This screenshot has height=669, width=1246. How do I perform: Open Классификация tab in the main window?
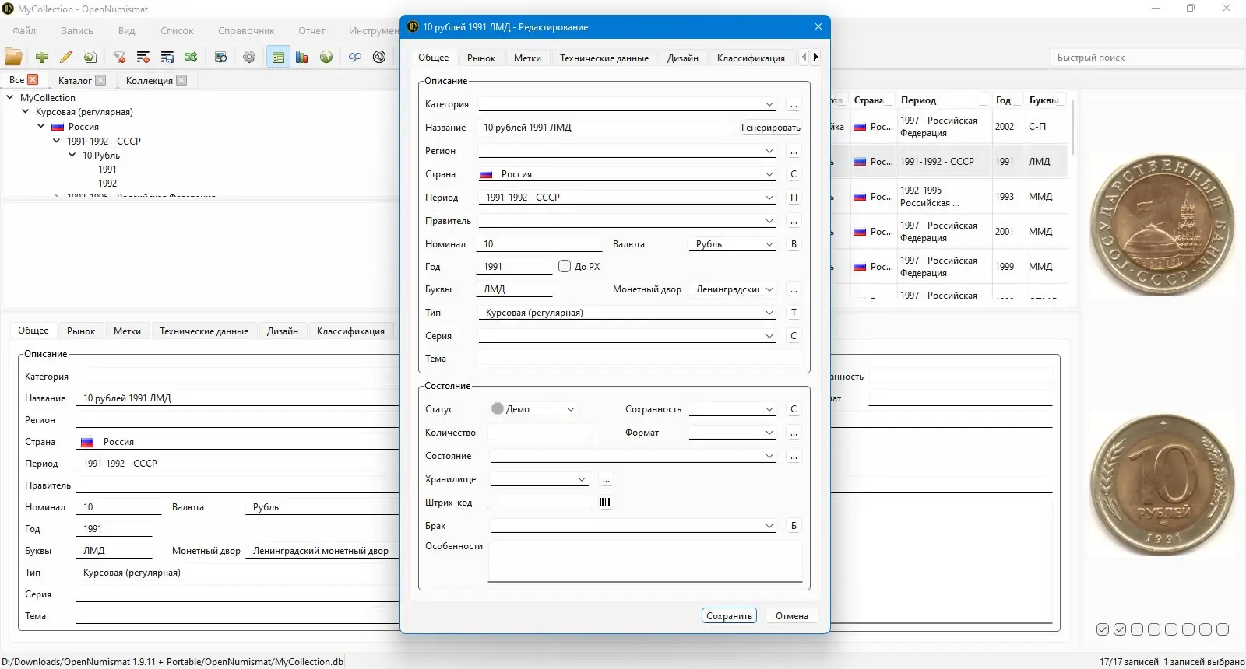tap(350, 331)
